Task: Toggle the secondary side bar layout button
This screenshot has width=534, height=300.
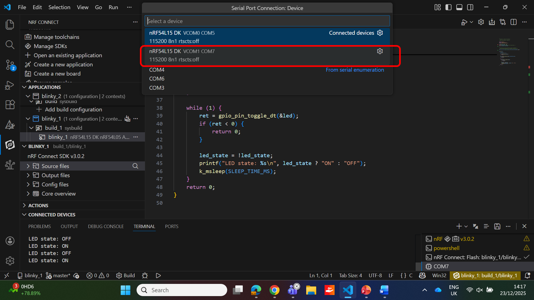Action: [470, 7]
